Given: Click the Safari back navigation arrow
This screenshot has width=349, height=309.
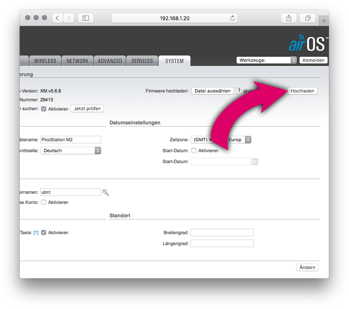Looking at the screenshot, I should [x=57, y=18].
